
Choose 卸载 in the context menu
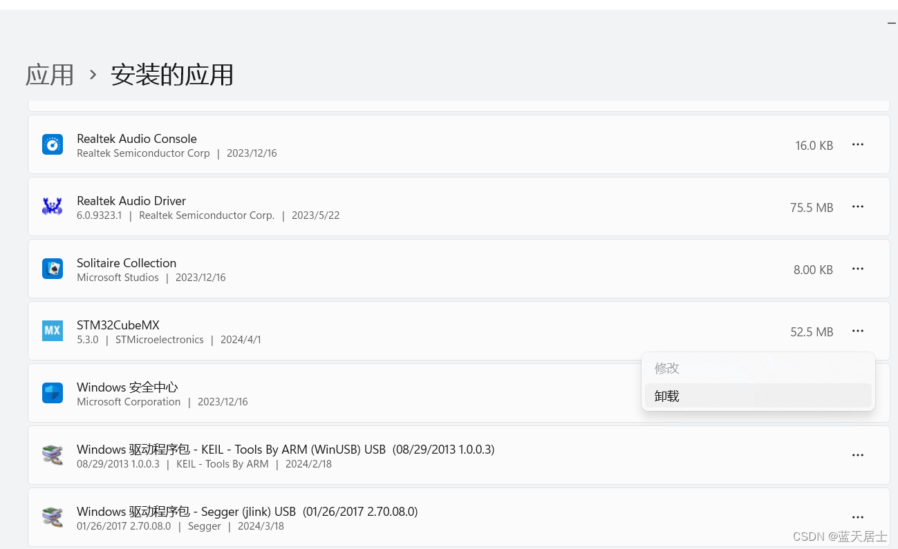click(x=758, y=396)
